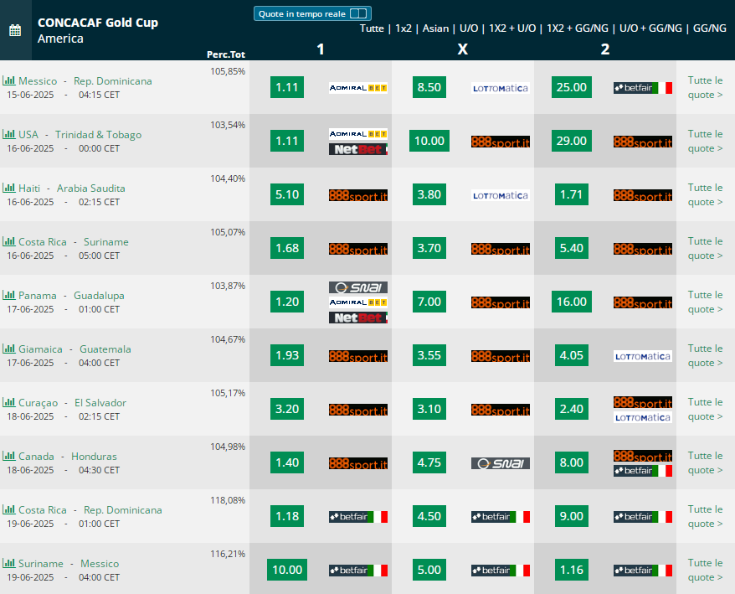Screen dimensions: 735x594
Task: Open Tutte le quote for Messico - Rep. Dominicana
Action: click(705, 87)
